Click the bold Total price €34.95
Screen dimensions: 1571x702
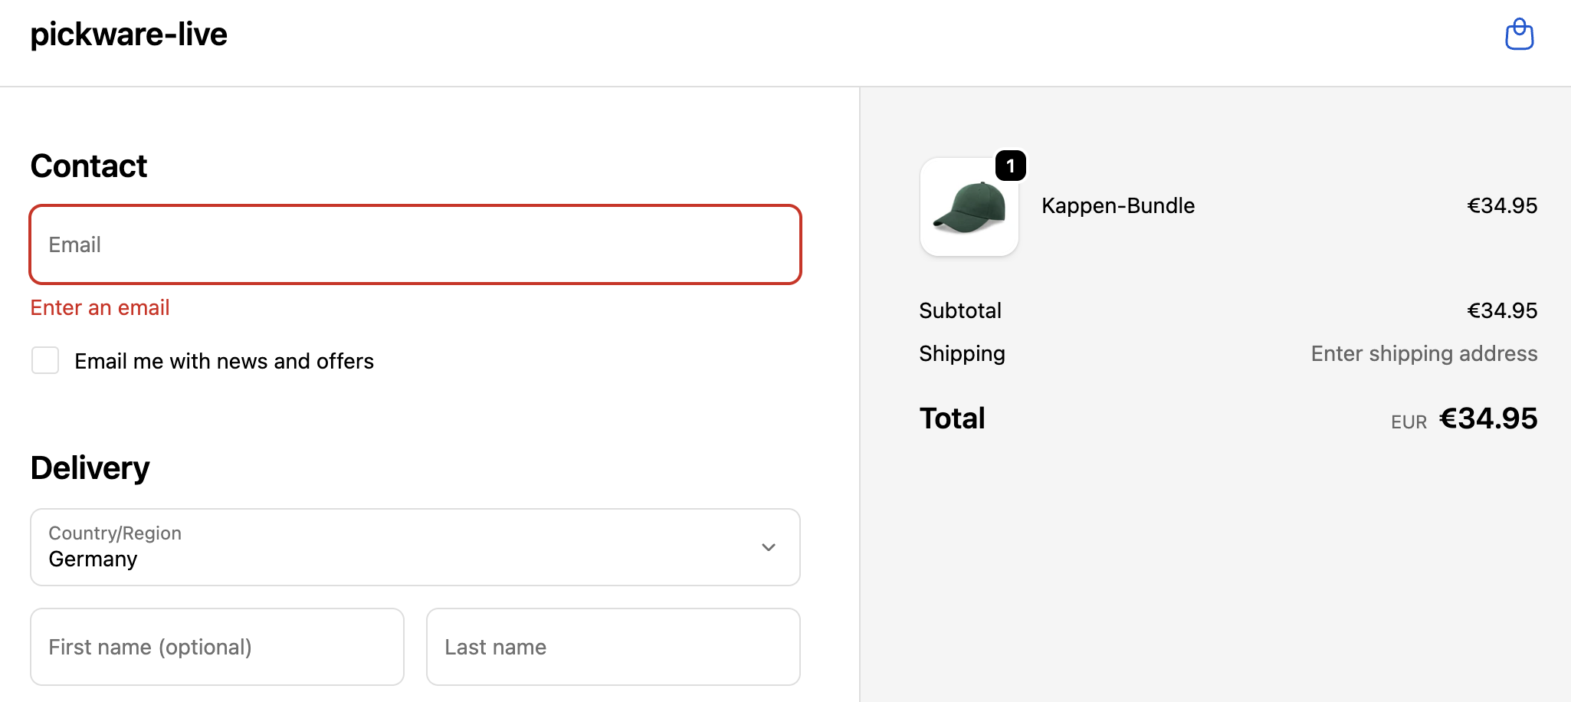click(1487, 418)
